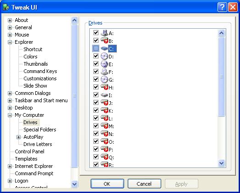Click drives list scroll up arrow
Viewport: 240px width, 193px height.
[x=222, y=33]
